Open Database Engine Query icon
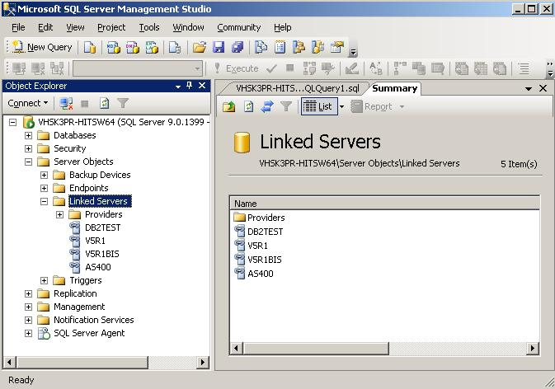The image size is (555, 389). click(x=90, y=47)
